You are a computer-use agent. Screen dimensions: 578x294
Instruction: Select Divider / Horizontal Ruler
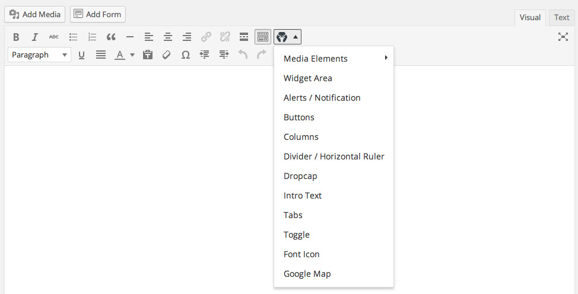[334, 156]
